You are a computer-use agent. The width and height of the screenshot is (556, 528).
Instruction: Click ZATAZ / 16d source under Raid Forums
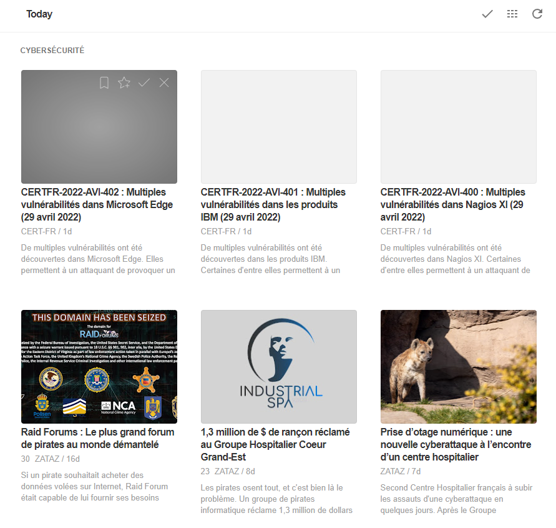click(57, 459)
